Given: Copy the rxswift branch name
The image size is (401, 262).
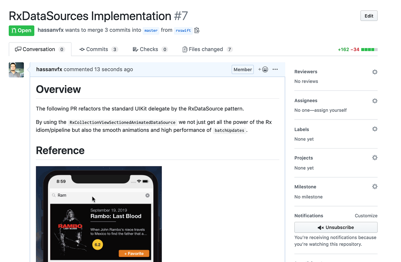Looking at the screenshot, I should 197,30.
